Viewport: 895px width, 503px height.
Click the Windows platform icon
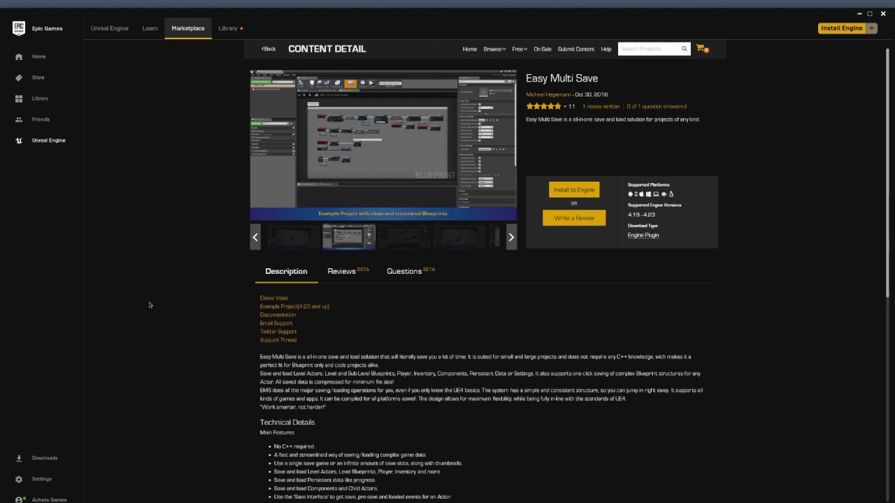648,194
